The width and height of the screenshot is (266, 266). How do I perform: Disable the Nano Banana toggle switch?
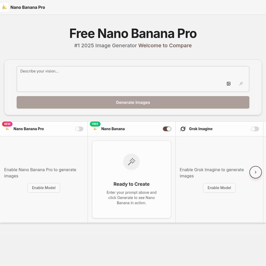166,129
